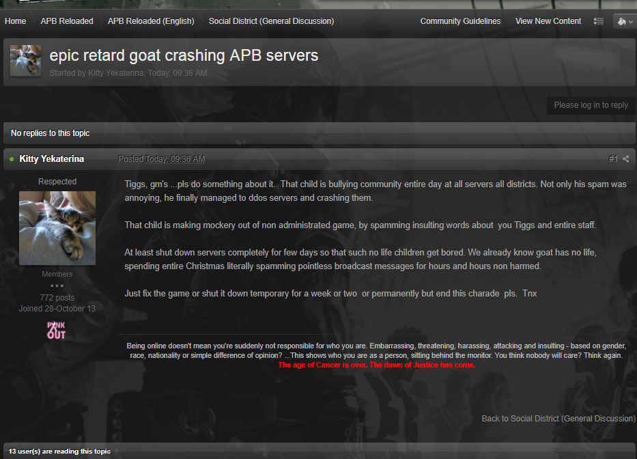Click the member rank pips icon

tap(57, 286)
